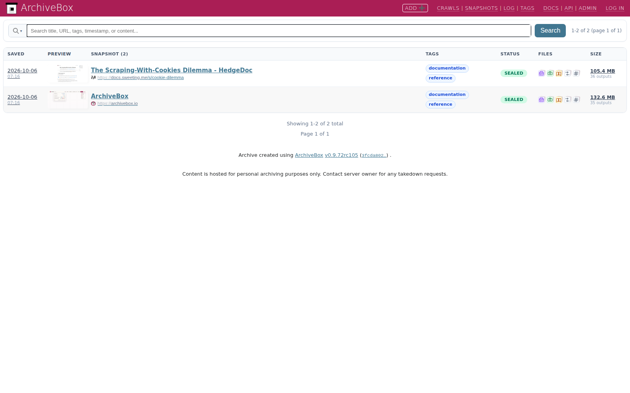Screen dimensions: 630x393
Task: Open the CRAWLS page
Action: 448,8
